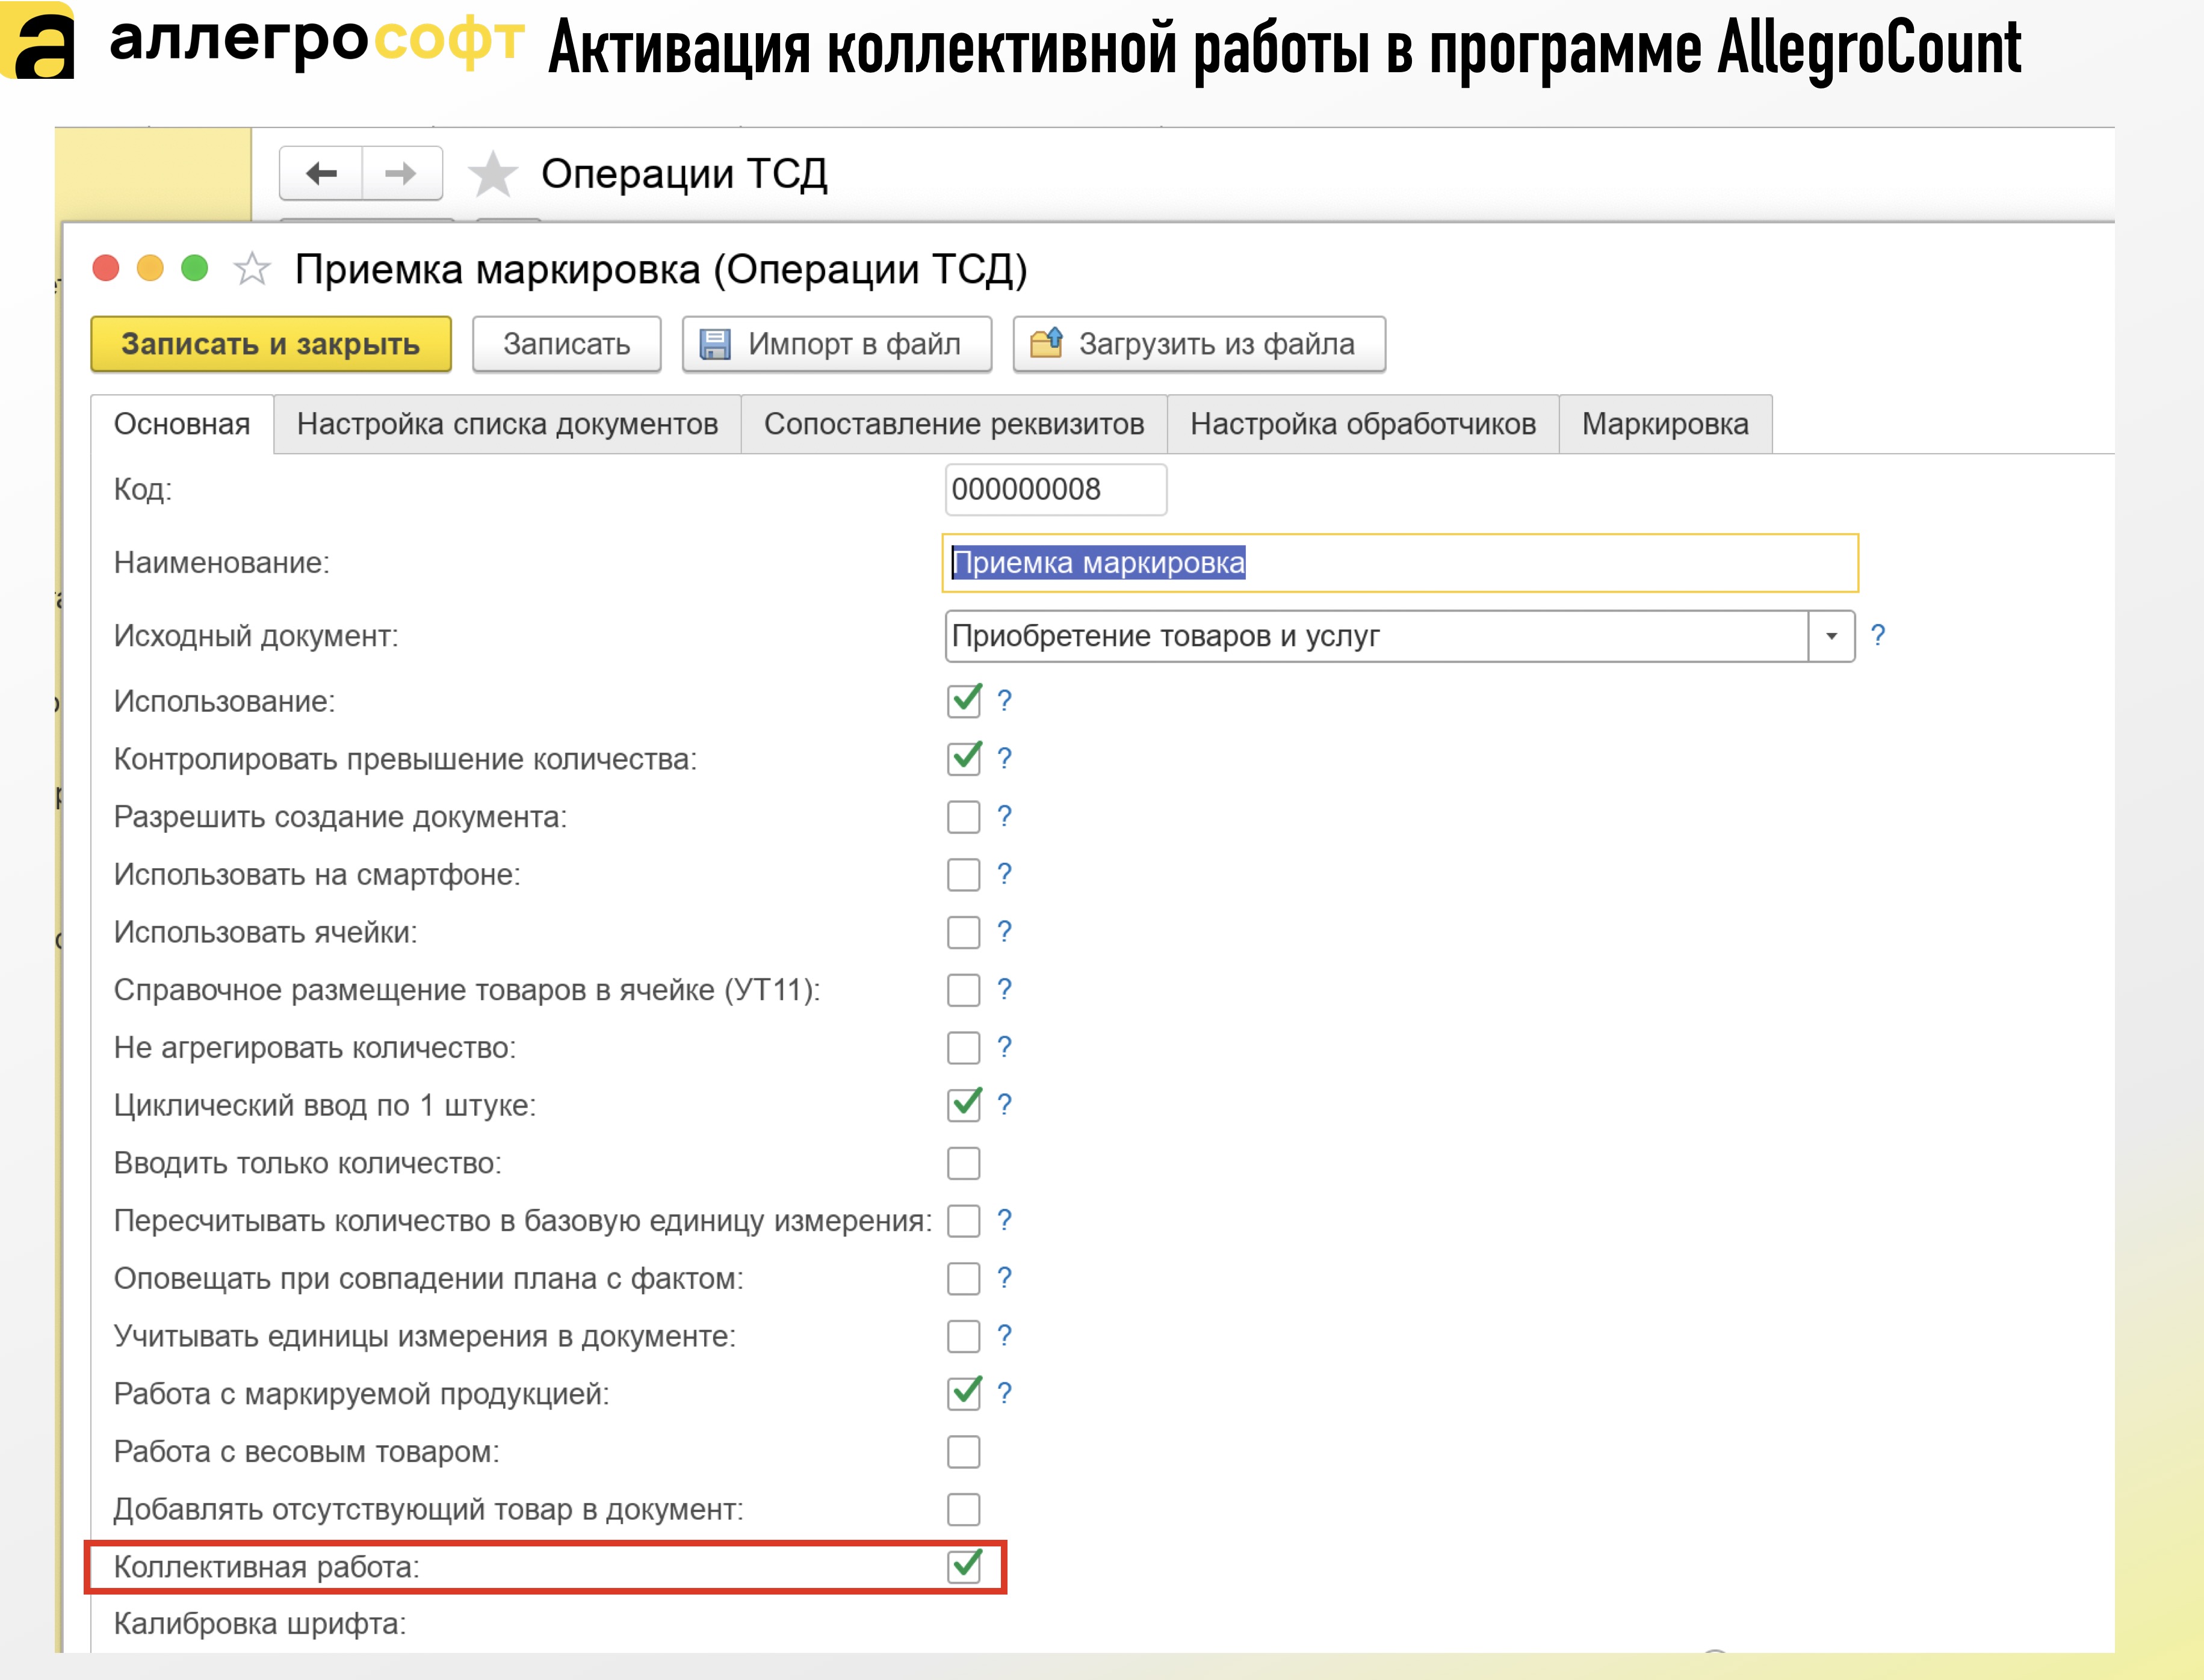
Task: Open help for Учитывать единицы измерения
Action: point(1004,1335)
